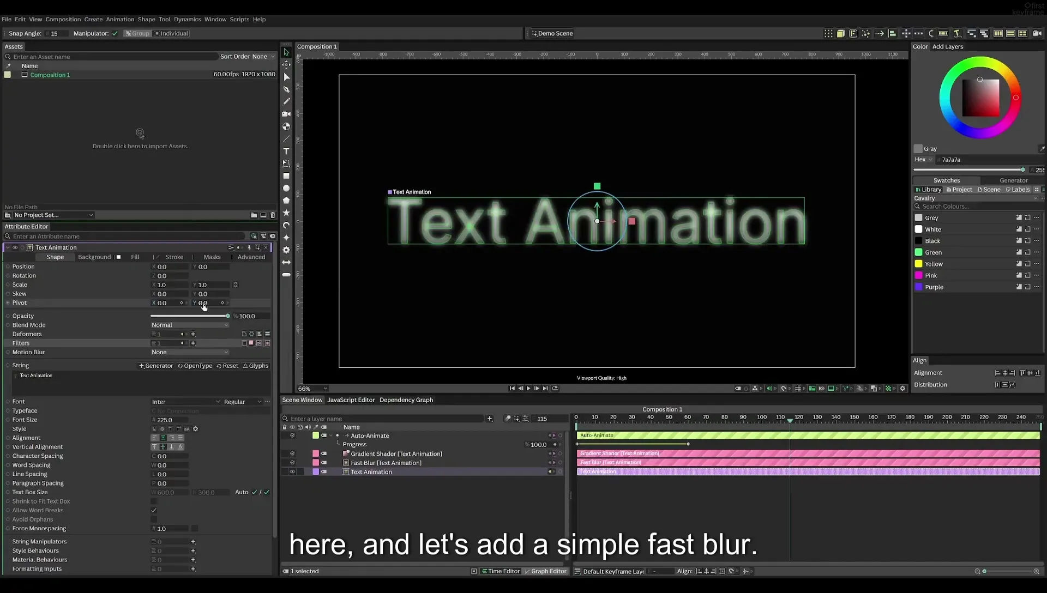Image resolution: width=1047 pixels, height=593 pixels.
Task: Toggle Avoid Orphans checkbox
Action: [x=154, y=519]
